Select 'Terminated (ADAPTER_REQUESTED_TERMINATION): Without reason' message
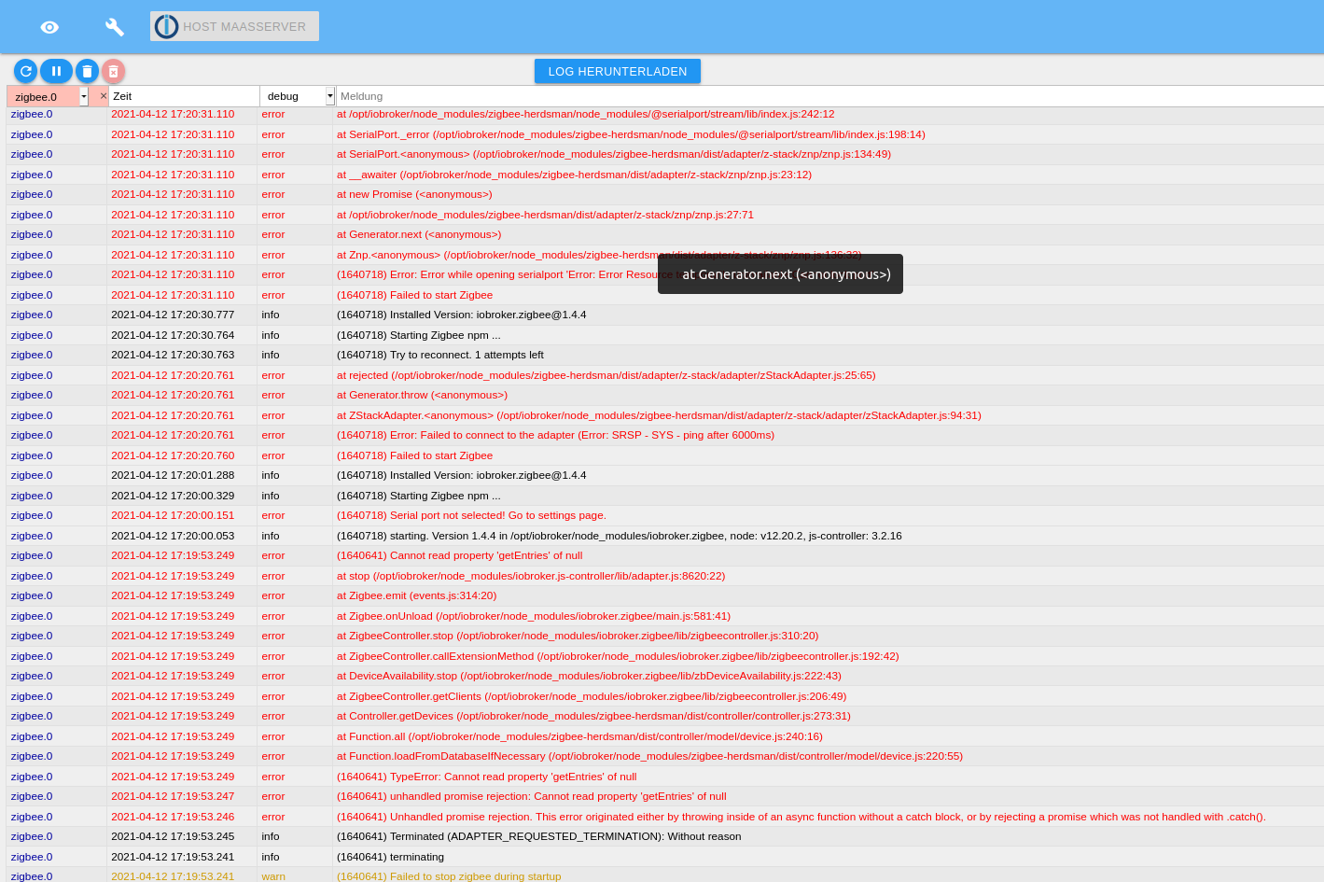Viewport: 1324px width, 882px height. (539, 836)
